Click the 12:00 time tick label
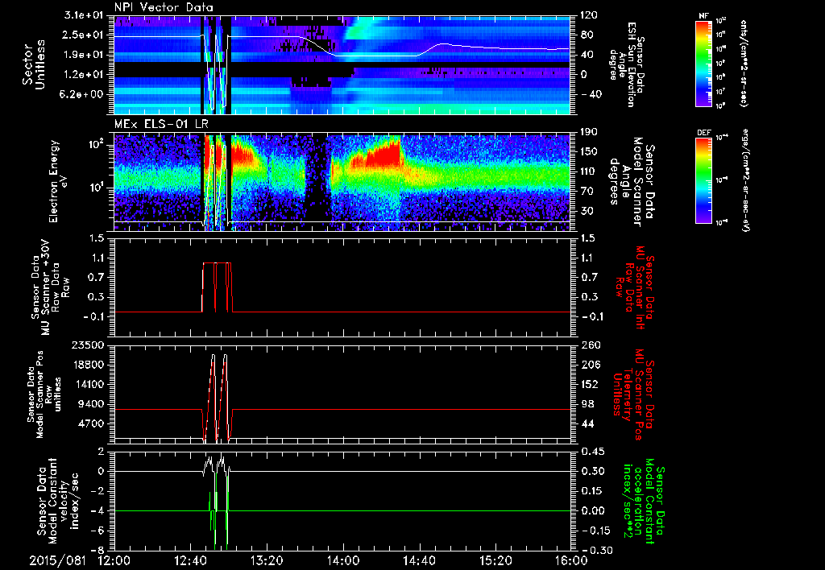 (114, 560)
